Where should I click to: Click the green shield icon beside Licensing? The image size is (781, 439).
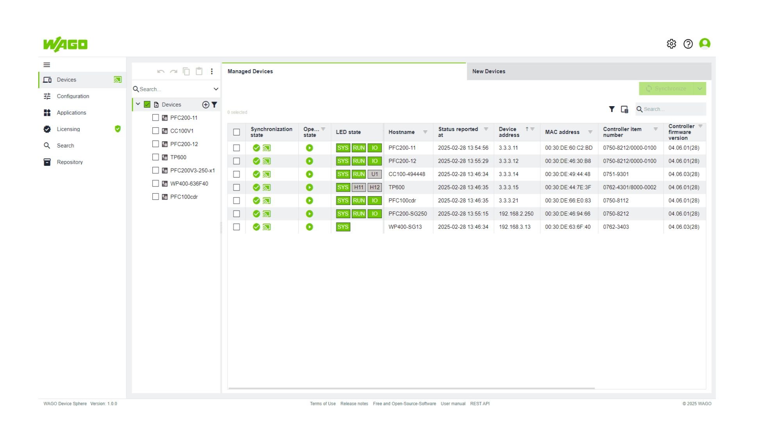(118, 129)
